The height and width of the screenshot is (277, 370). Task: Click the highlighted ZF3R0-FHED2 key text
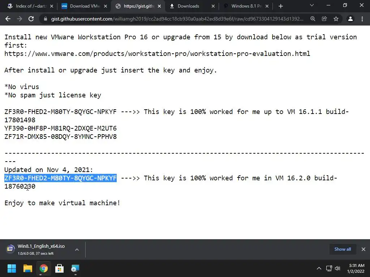tap(60, 178)
